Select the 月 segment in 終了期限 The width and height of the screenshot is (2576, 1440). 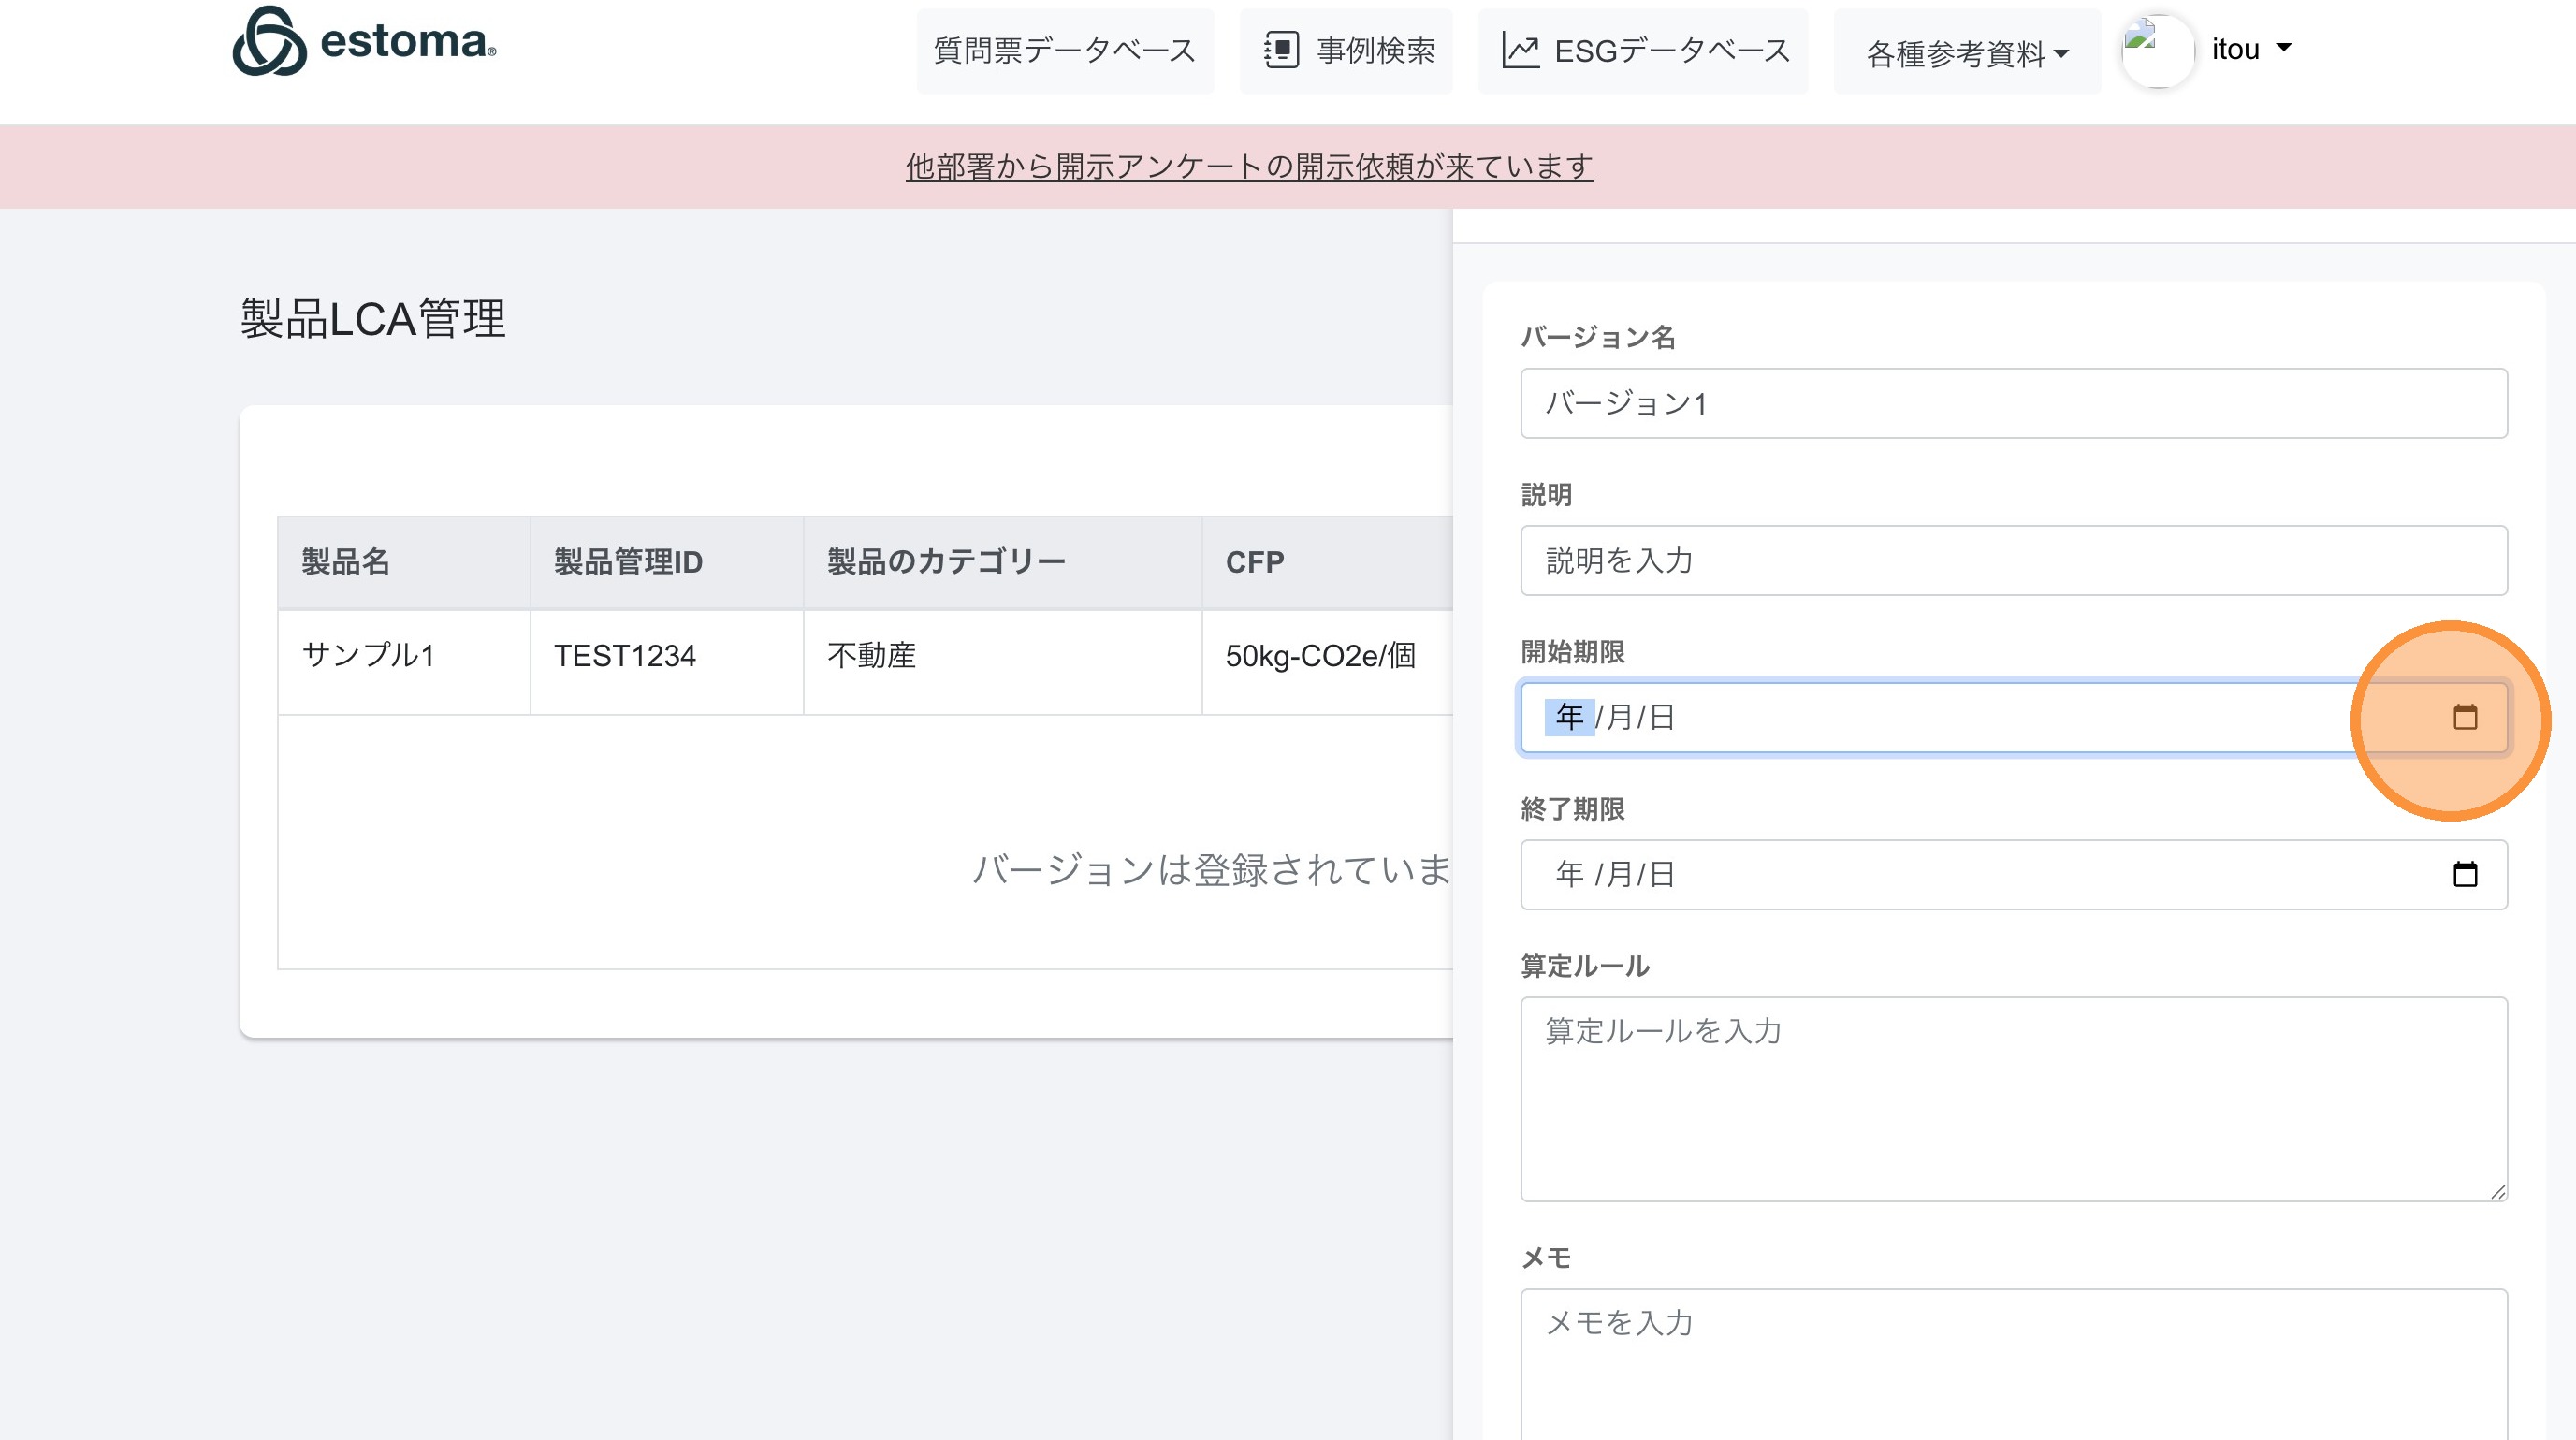point(1618,874)
